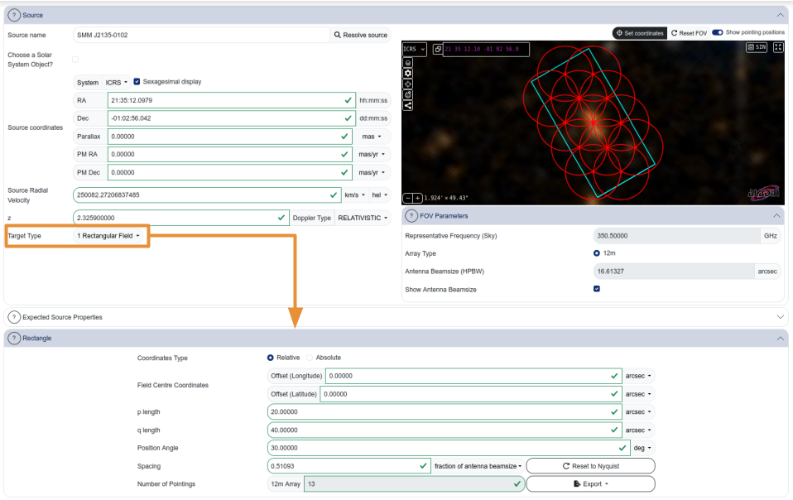Open Aladin viewer settings gear
This screenshot has width=793, height=500.
tap(408, 74)
